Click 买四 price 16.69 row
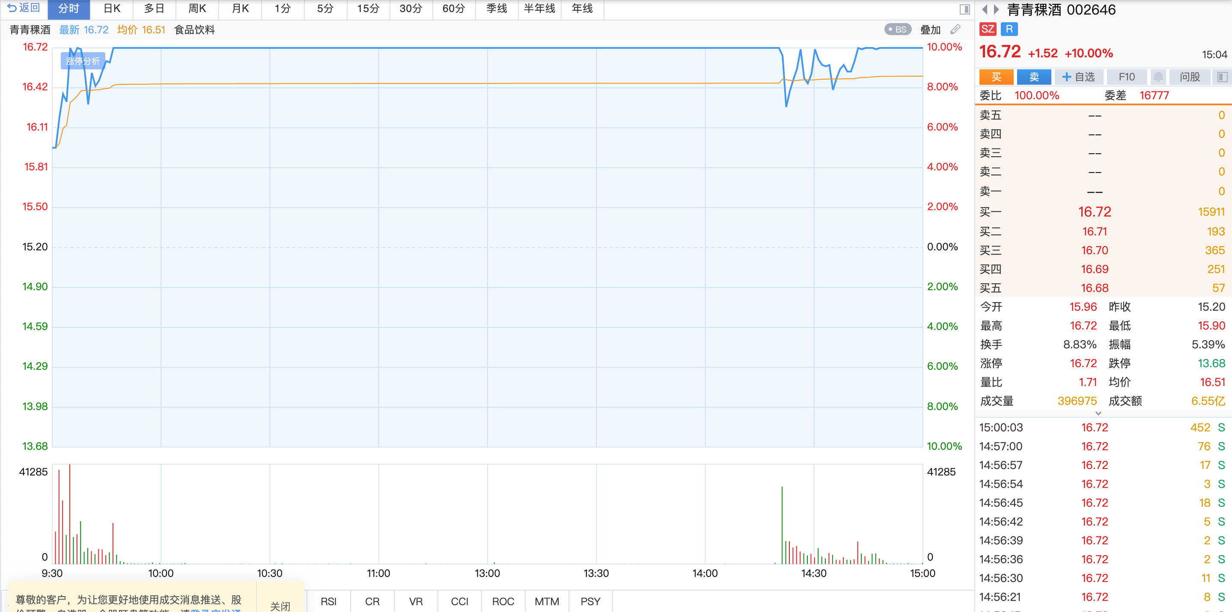Screen dimensions: 1232x612 tap(1103, 269)
